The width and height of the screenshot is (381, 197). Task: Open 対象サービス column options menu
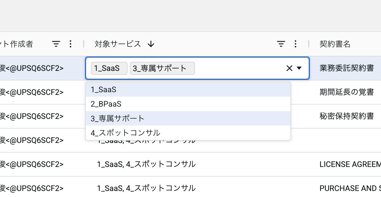point(295,44)
